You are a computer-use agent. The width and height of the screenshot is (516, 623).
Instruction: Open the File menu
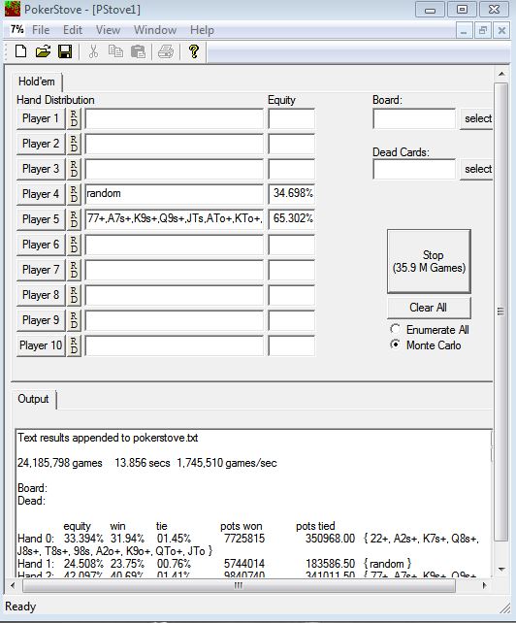41,30
